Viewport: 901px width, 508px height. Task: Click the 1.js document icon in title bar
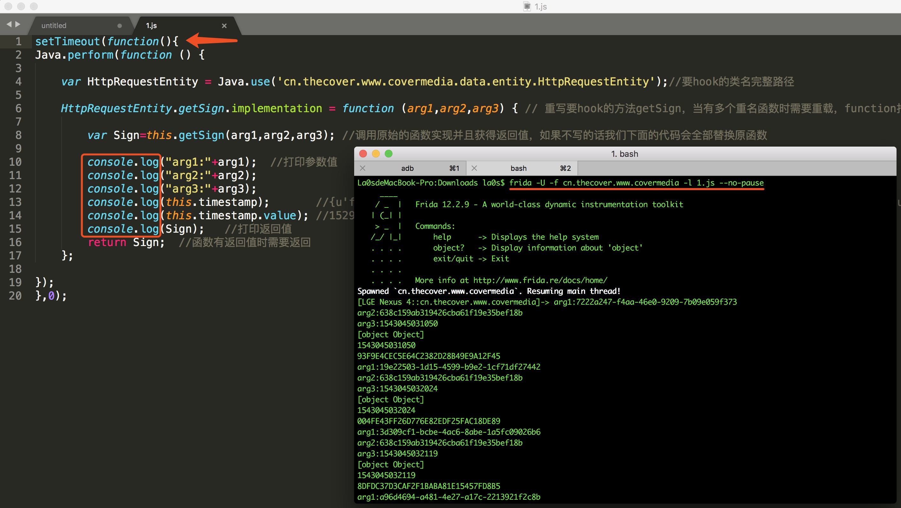click(x=527, y=6)
